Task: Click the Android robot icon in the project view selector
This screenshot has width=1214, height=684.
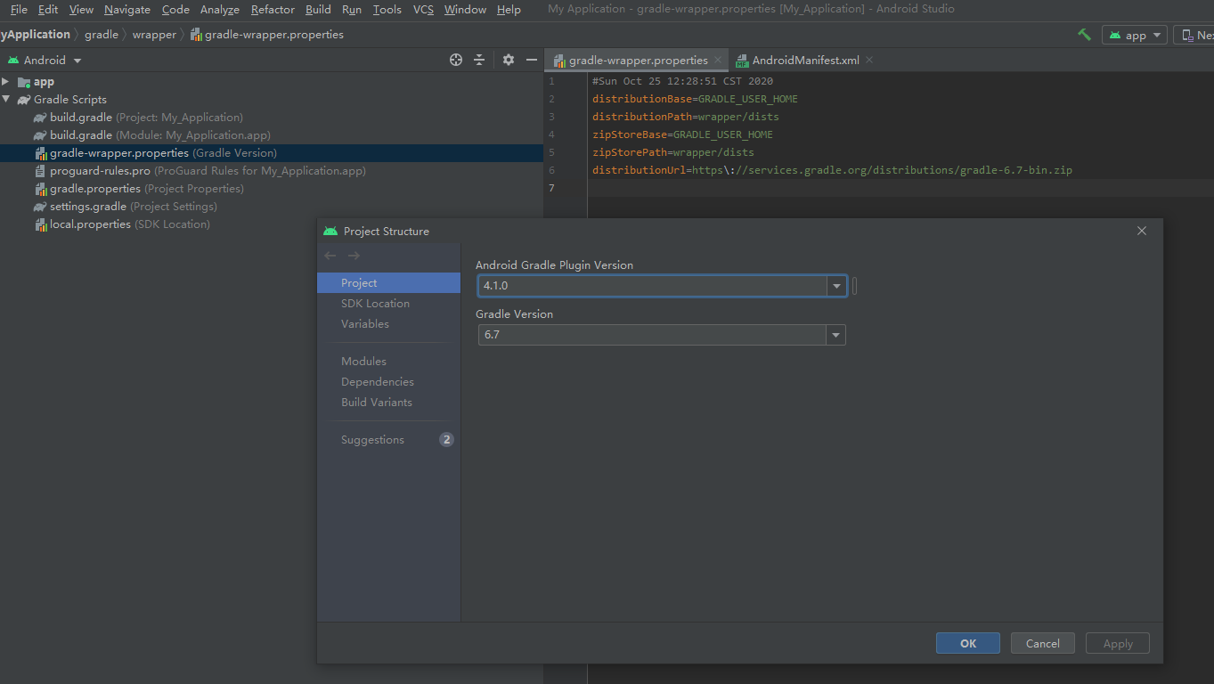Action: [13, 60]
